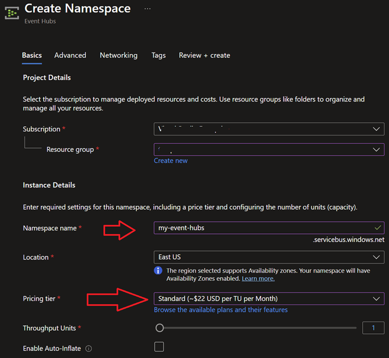The width and height of the screenshot is (389, 358).
Task: Open the ellipsis menu beside Create Namespace
Action: [x=148, y=9]
